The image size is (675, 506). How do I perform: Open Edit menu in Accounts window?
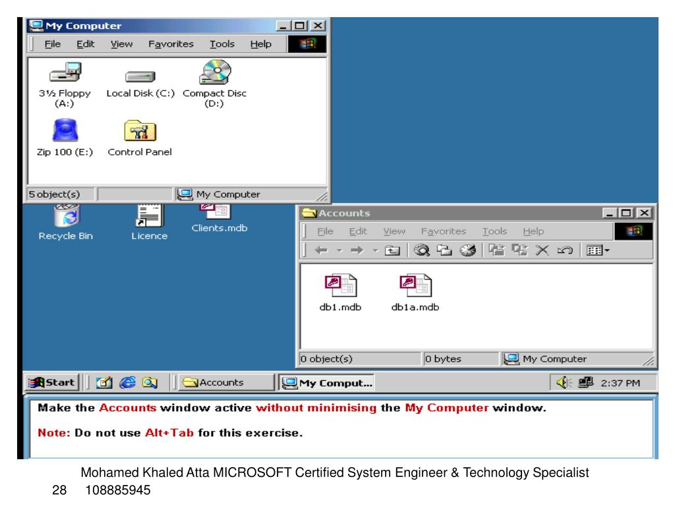[358, 231]
